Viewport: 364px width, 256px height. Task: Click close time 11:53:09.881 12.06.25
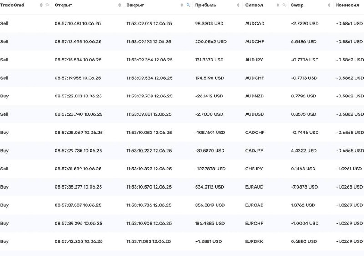click(x=149, y=114)
